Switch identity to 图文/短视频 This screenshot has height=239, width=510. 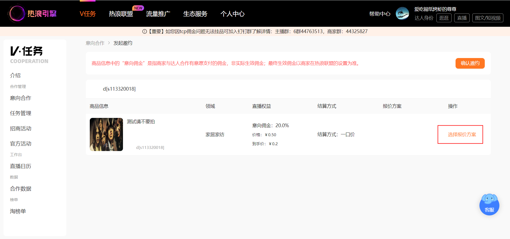488,18
